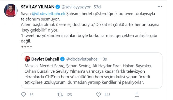Click the Devlet Bahçeli display name
This screenshot has height=100, width=173.
point(45,59)
